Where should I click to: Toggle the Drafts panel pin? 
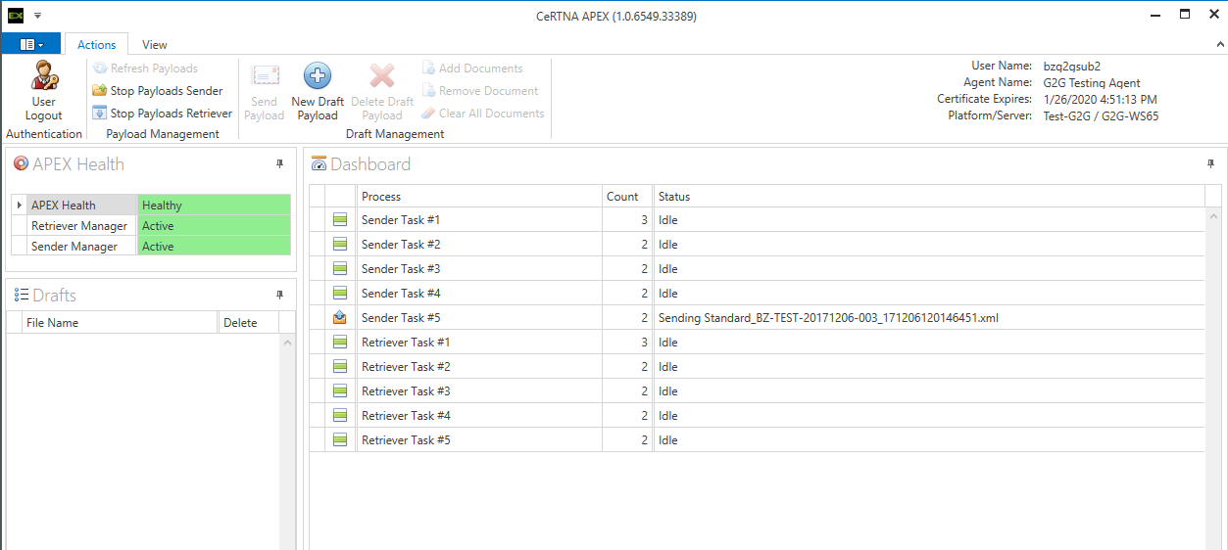click(279, 296)
